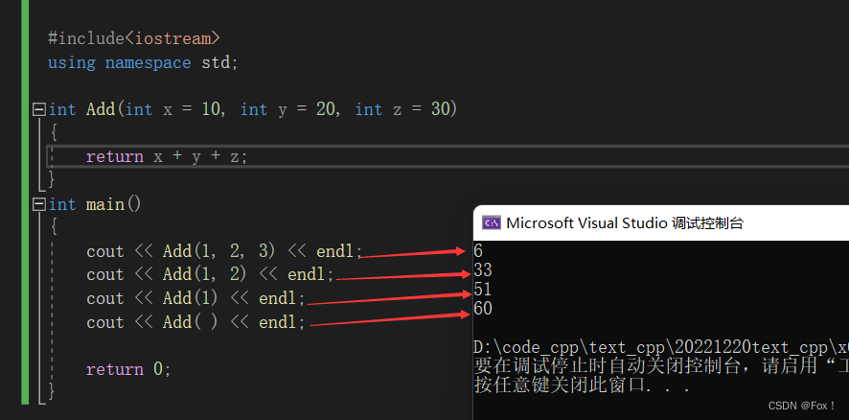
Task: Click the Microsoft Visual Studio debug console title
Action: 624,222
